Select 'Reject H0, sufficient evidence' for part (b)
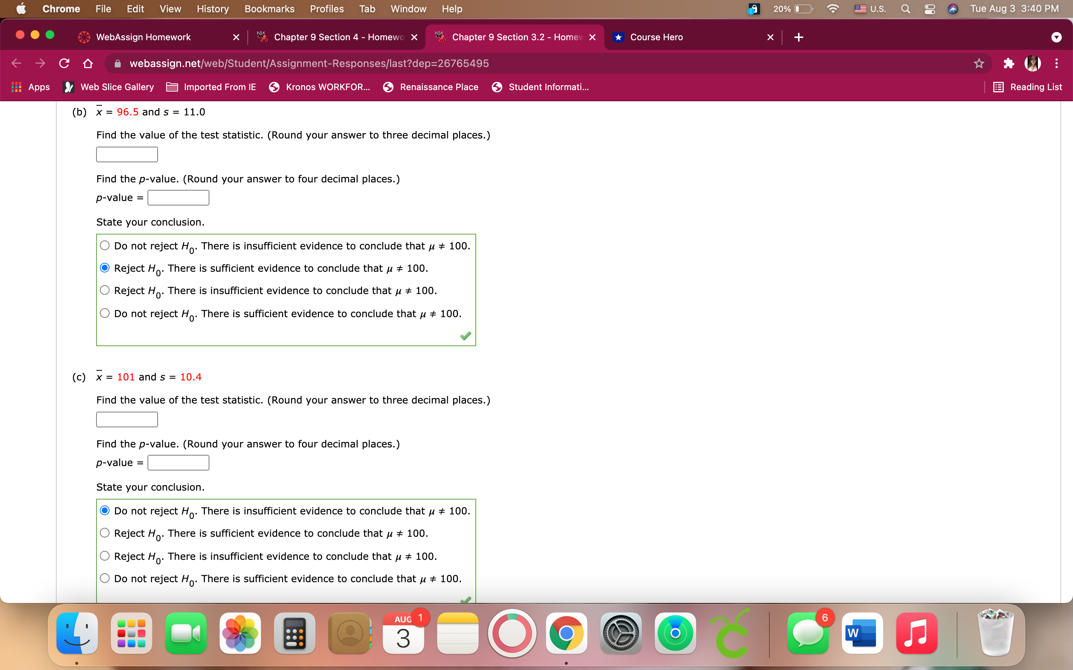The height and width of the screenshot is (670, 1073). tap(105, 267)
